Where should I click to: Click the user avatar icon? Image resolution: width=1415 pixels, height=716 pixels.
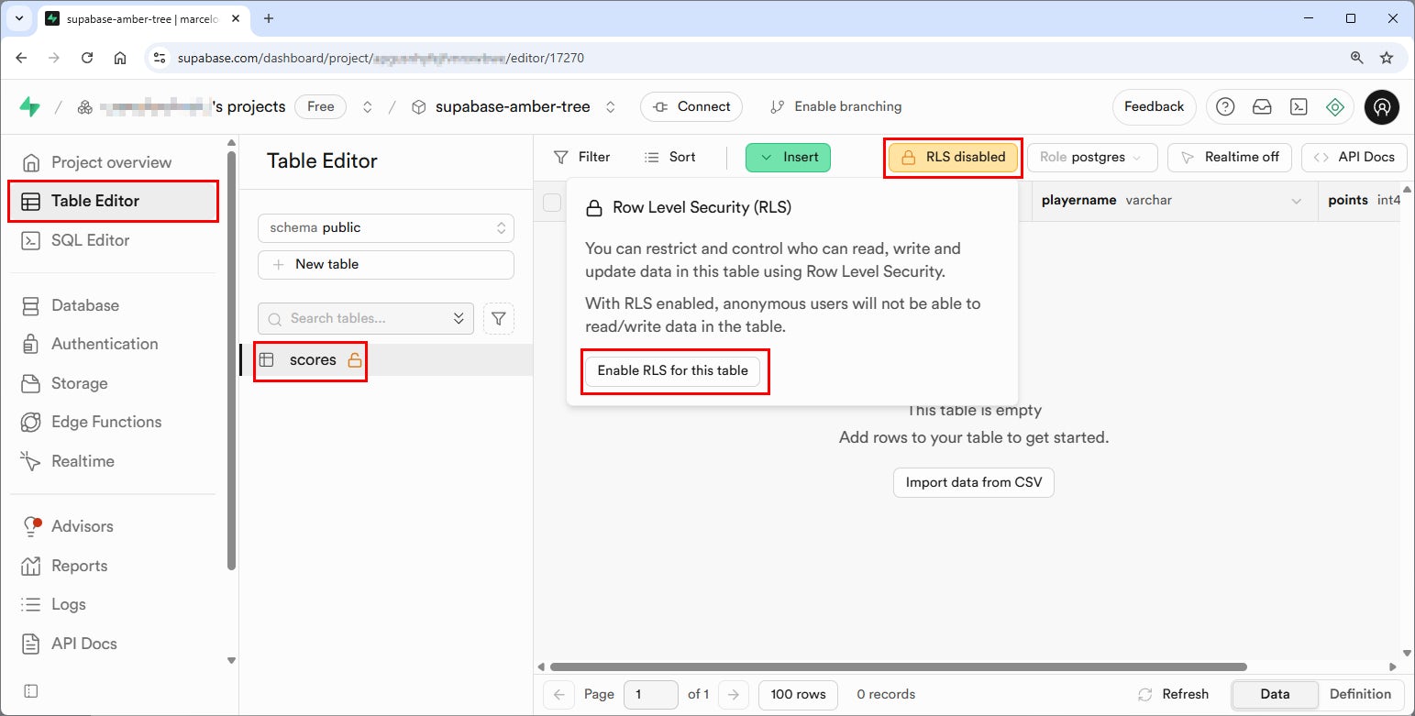pyautogui.click(x=1381, y=107)
